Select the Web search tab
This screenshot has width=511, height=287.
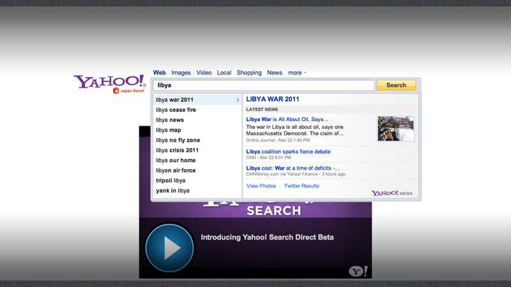(x=159, y=73)
